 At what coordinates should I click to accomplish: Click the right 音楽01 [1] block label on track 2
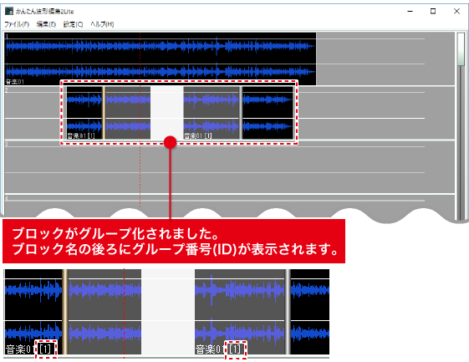pos(197,135)
